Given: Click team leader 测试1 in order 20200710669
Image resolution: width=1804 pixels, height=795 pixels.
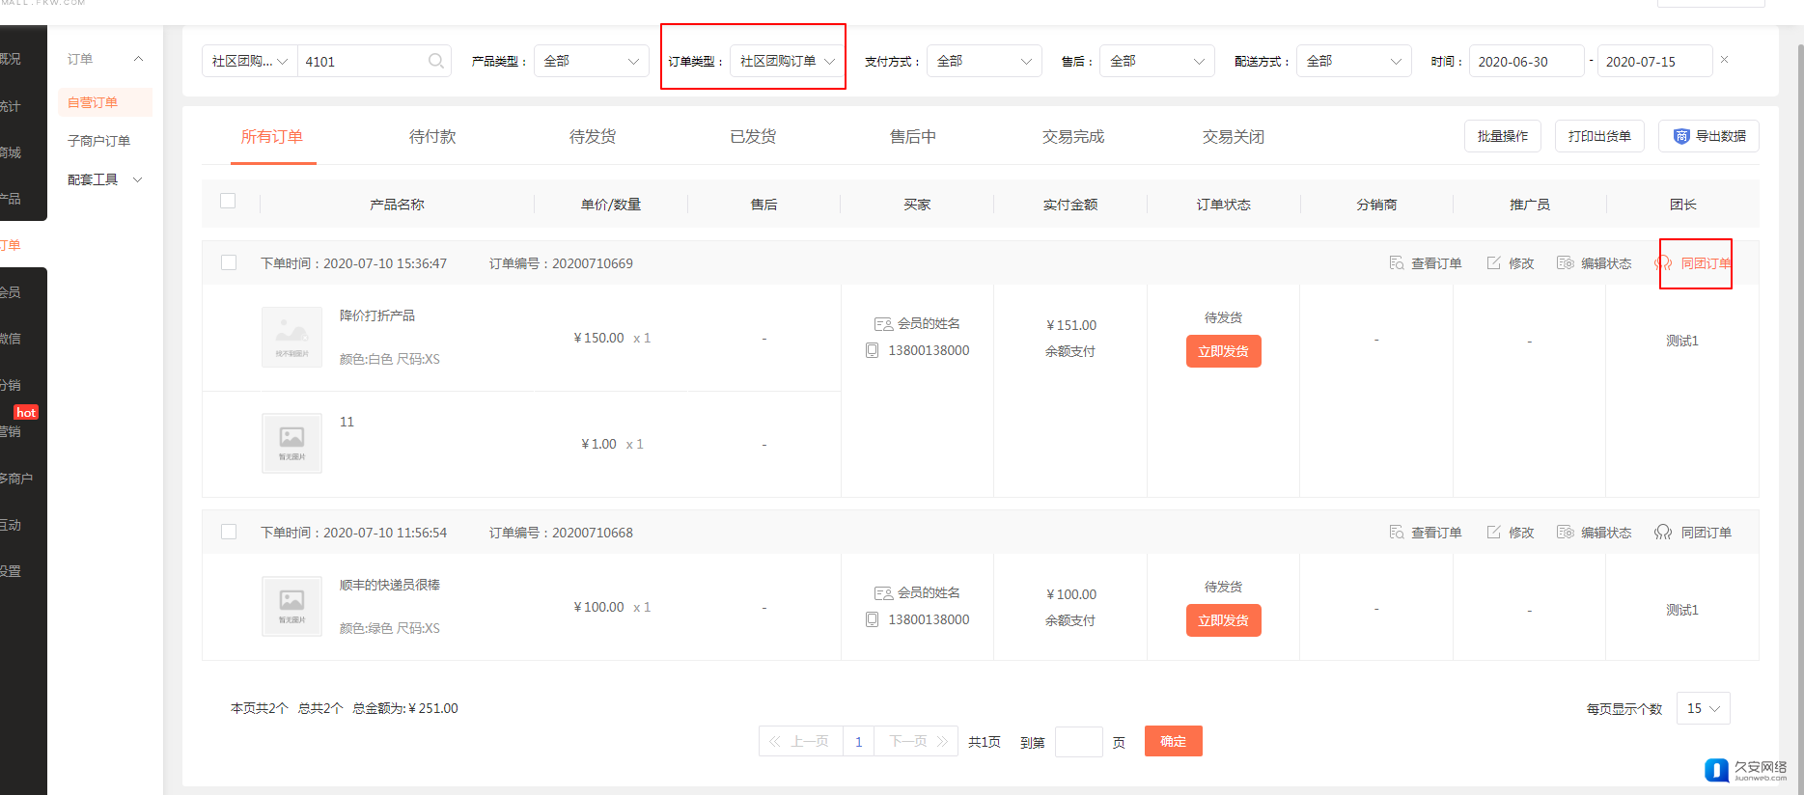Looking at the screenshot, I should [1681, 341].
